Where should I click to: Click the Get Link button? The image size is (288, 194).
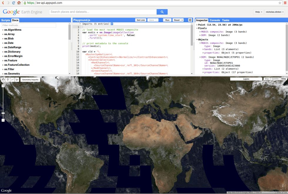tap(140, 20)
